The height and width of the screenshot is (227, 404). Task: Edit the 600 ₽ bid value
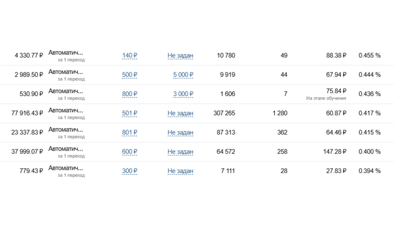tap(130, 152)
